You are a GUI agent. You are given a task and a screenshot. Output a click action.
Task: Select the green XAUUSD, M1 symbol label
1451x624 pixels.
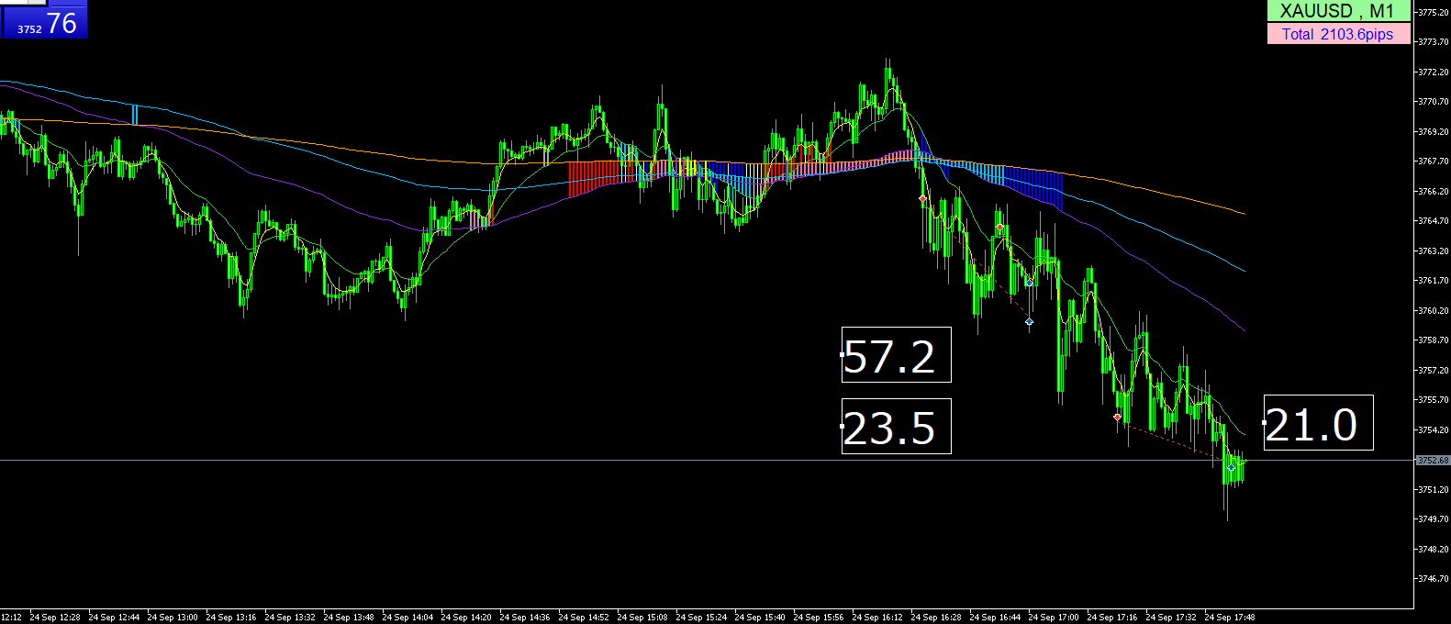point(1338,11)
